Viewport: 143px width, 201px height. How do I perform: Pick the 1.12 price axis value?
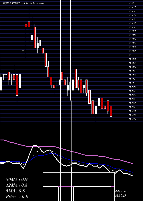132,23
